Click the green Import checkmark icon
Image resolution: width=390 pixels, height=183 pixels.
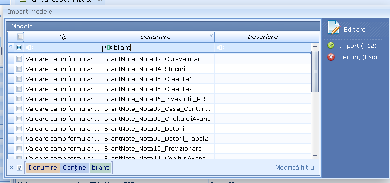331,46
